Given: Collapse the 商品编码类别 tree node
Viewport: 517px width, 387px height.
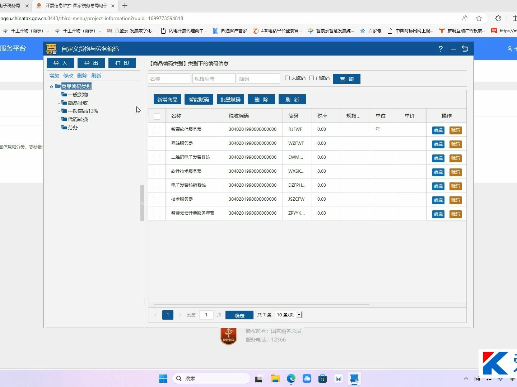Looking at the screenshot, I should pos(51,87).
